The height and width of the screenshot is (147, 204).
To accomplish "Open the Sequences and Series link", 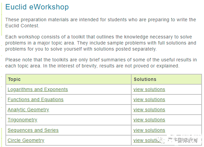I will (33, 130).
